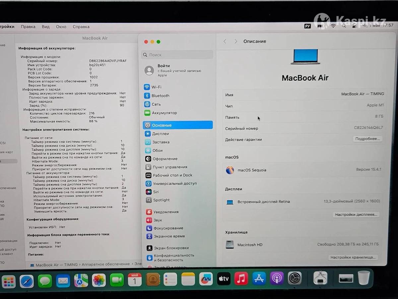Launch Freeform from the Dock

(x=206, y=279)
